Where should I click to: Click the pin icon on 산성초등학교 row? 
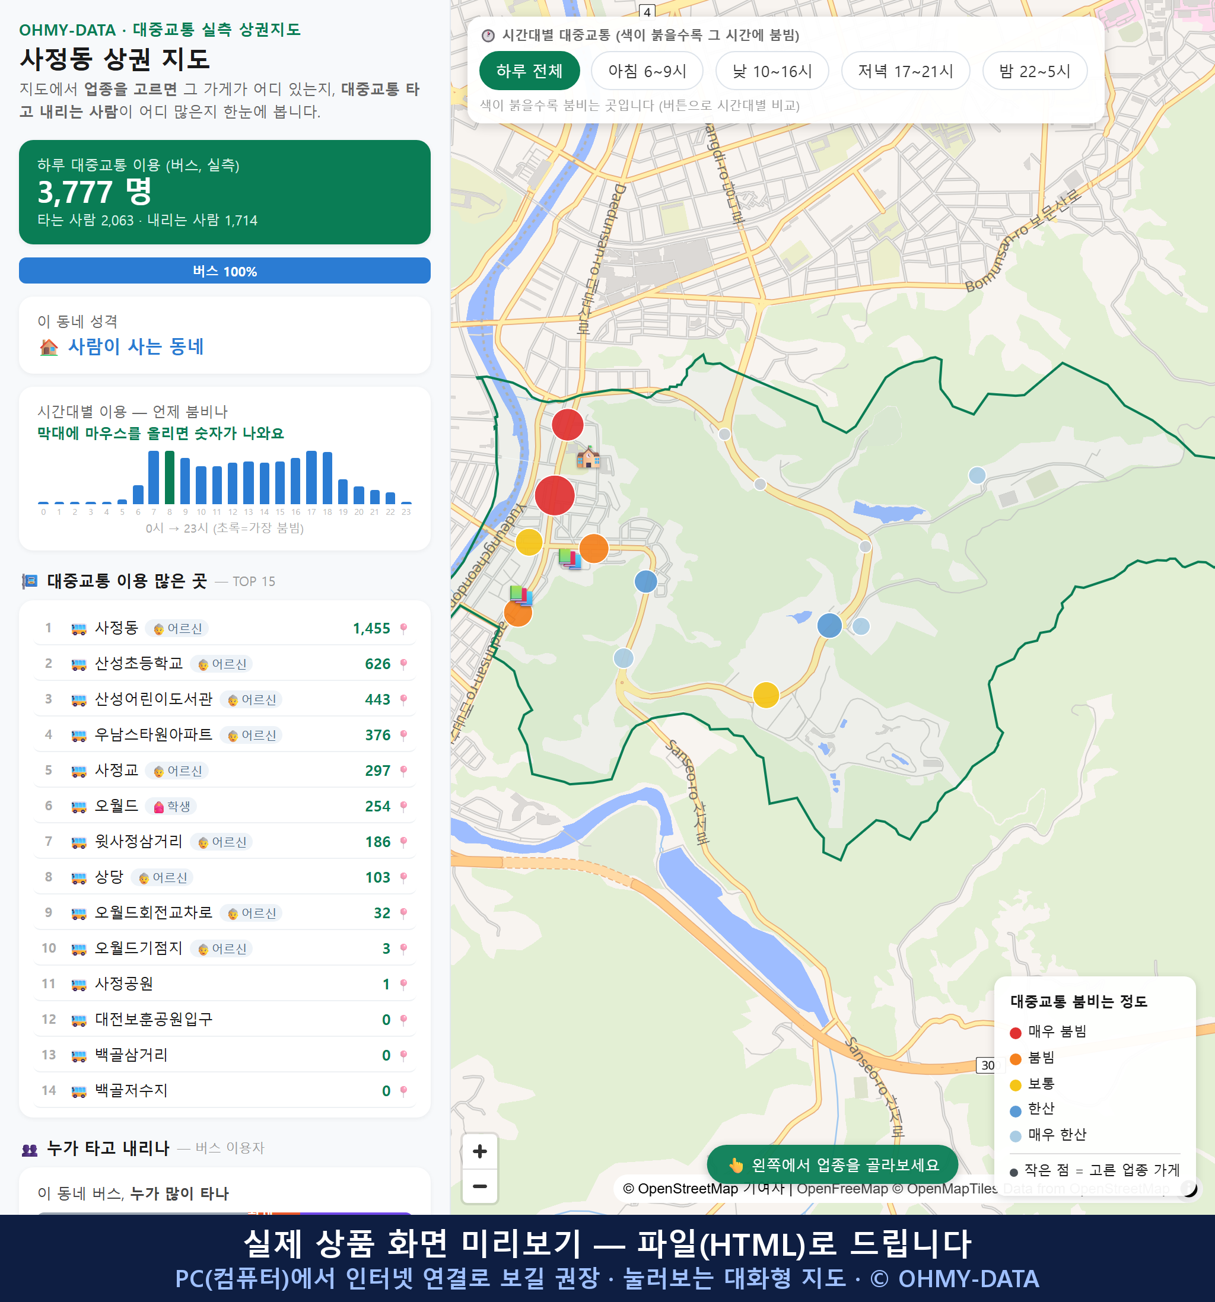(x=403, y=664)
